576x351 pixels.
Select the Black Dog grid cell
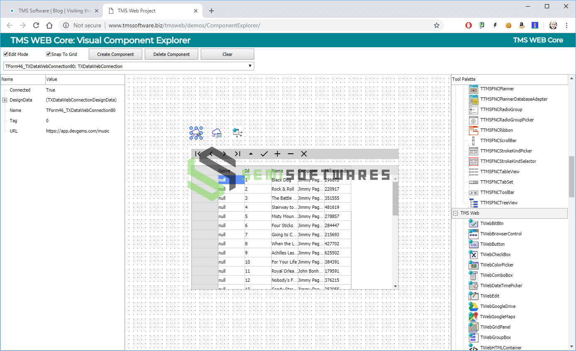coord(284,180)
